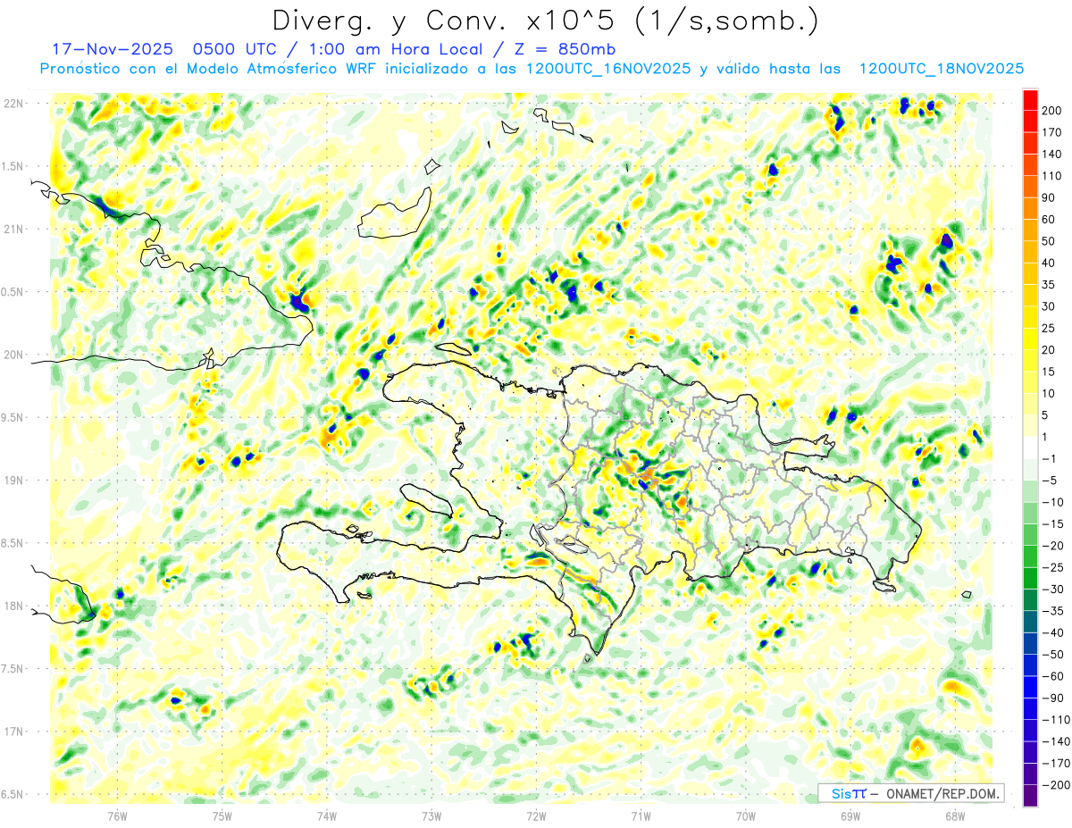Screen dimensions: 1072x828
Task: Click the positive '40' color scale label
Action: 1050,263
